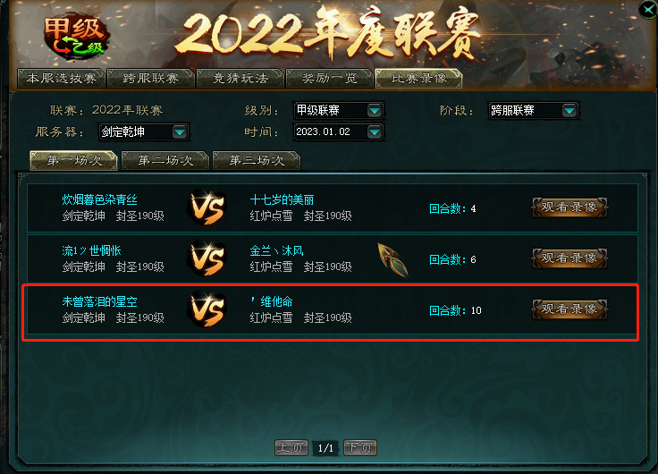658x474 pixels.
Task: Expand the 级别 甲级联赛 dropdown arrow
Action: tap(375, 110)
